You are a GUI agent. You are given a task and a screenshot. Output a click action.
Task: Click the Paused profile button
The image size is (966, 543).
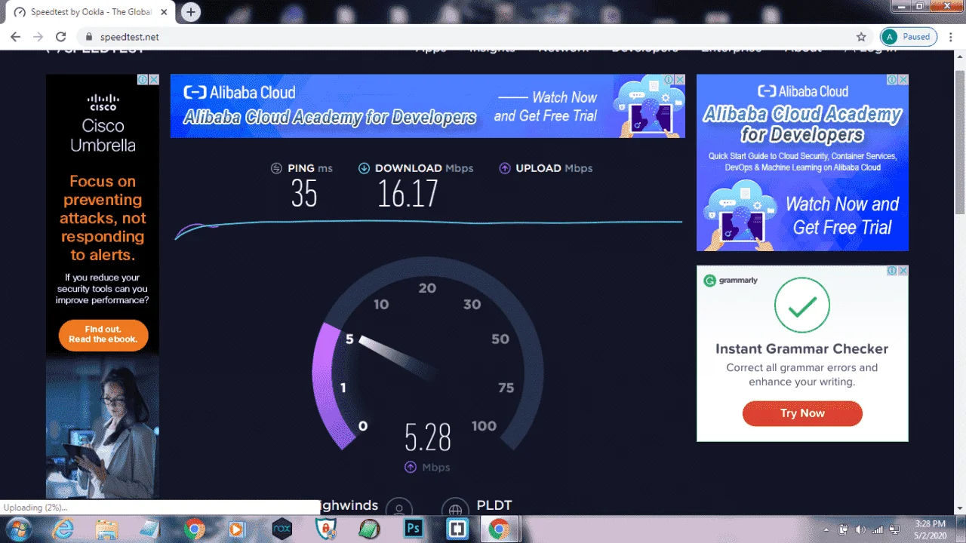909,36
